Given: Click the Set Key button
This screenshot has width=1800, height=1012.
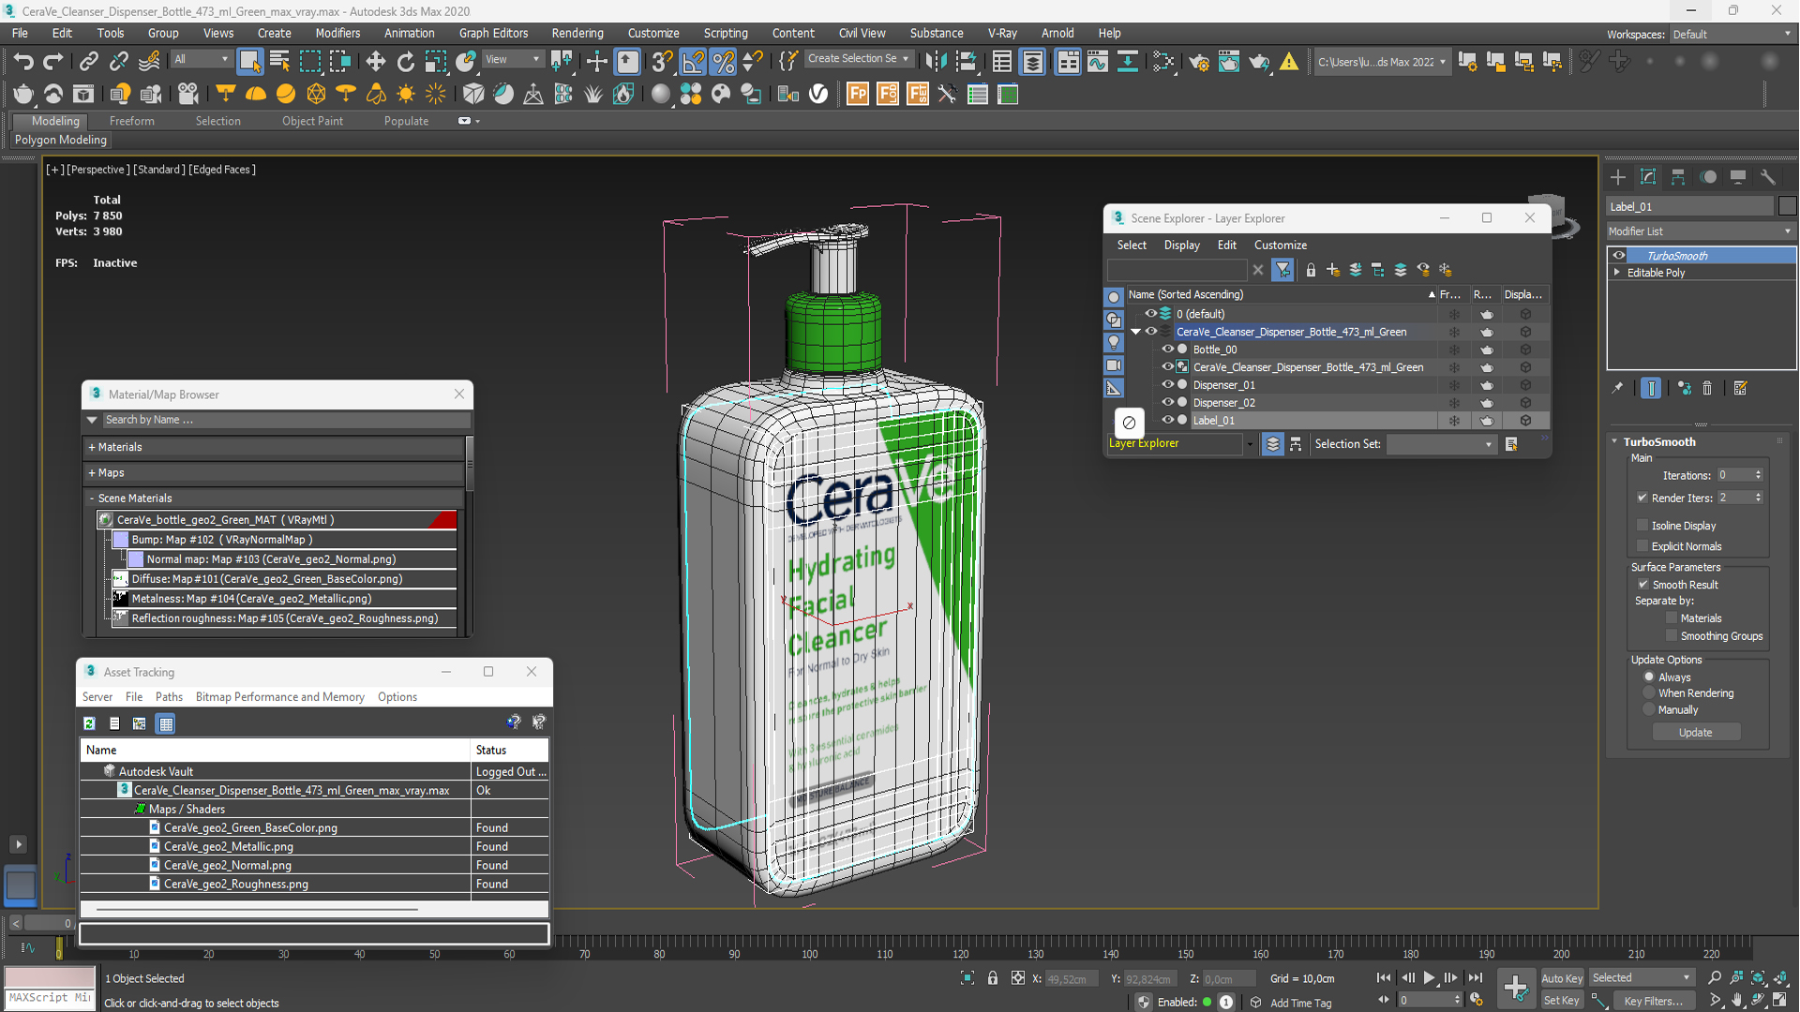Looking at the screenshot, I should point(1561,1001).
